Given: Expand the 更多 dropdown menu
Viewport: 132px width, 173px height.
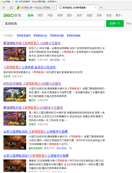Looking at the screenshot, I should click(119, 15).
